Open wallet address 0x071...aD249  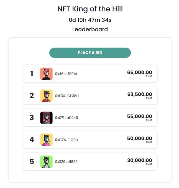pos(67,118)
